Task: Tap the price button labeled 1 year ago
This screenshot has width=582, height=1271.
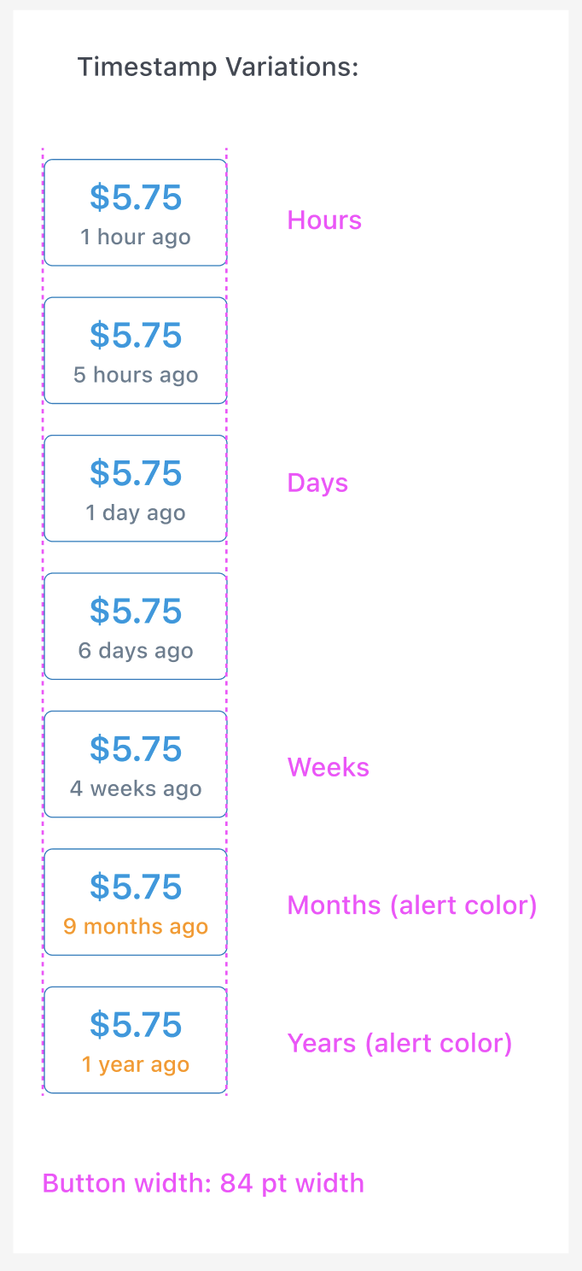Action: point(135,1040)
